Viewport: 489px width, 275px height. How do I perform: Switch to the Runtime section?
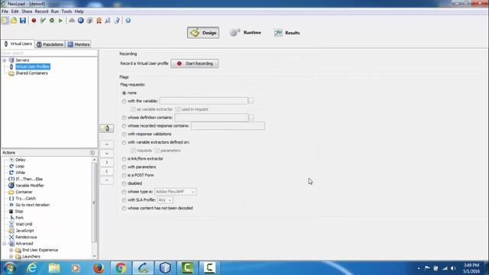245,32
